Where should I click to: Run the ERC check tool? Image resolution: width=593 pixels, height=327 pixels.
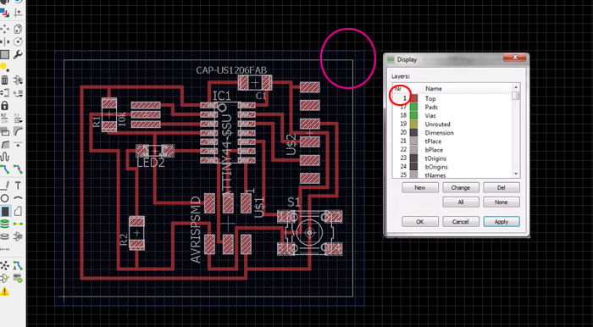point(4,279)
